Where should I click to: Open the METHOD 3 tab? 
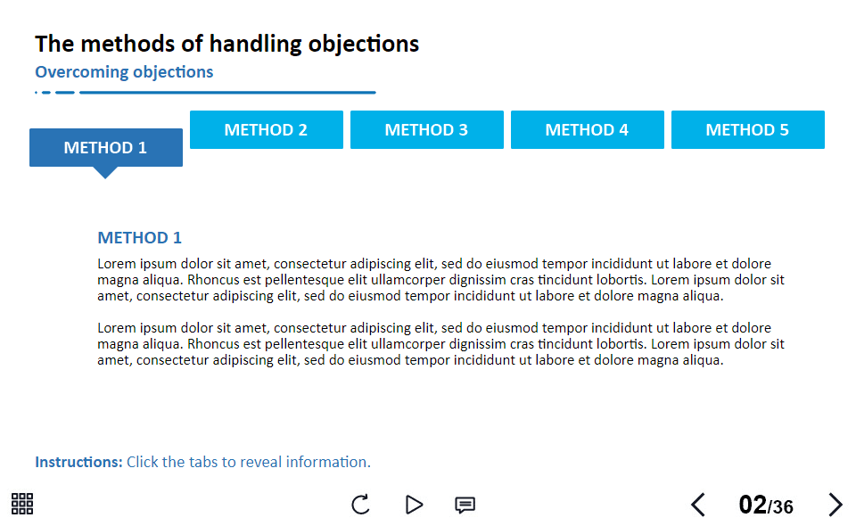click(x=427, y=130)
